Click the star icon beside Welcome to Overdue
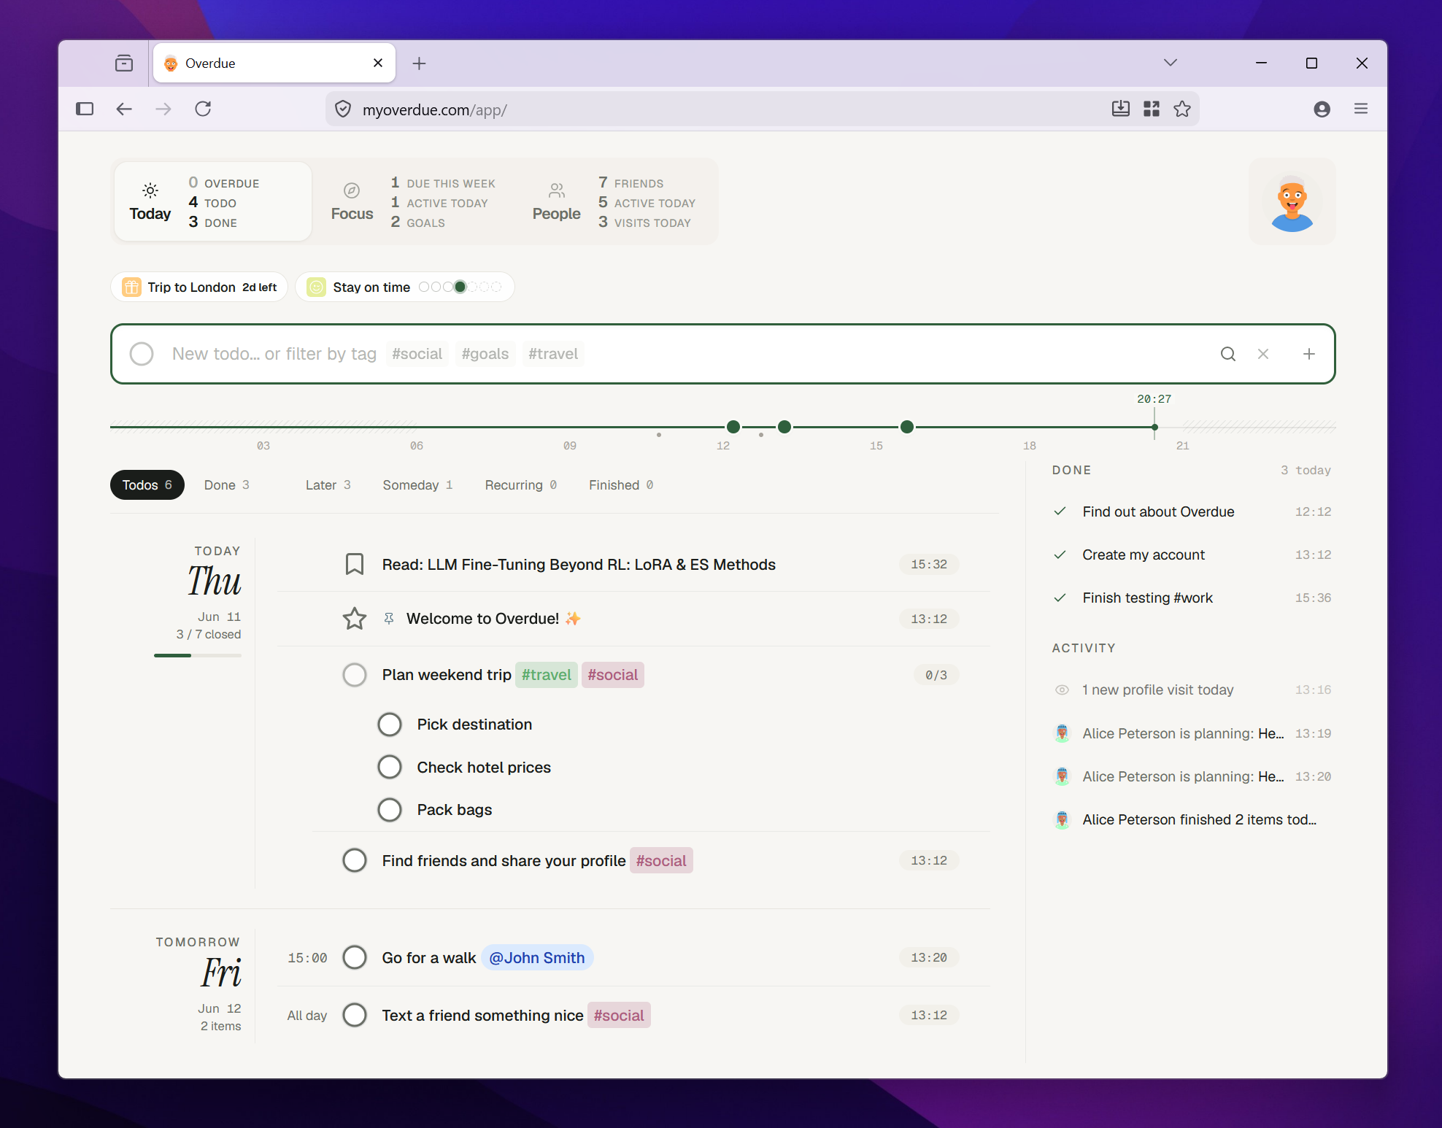The image size is (1442, 1128). coord(355,619)
